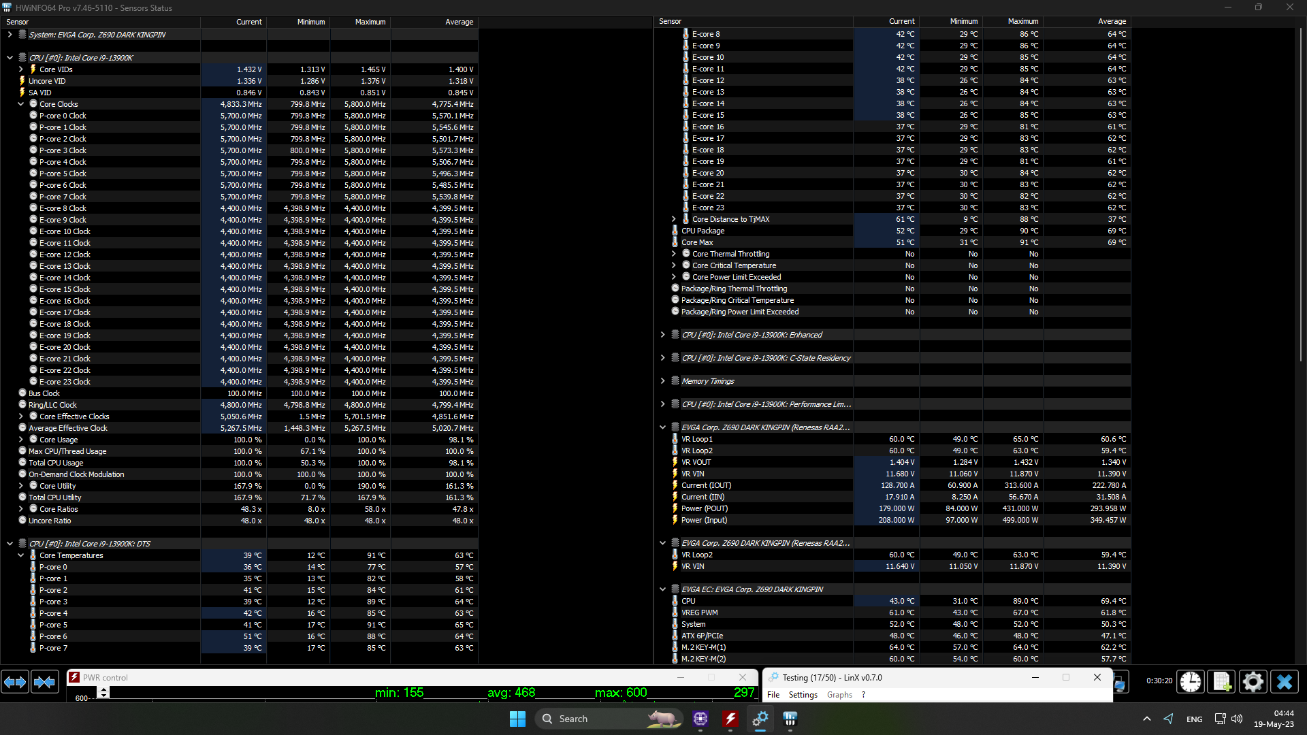The image size is (1307, 735).
Task: Open HWiNFO icon in Windows taskbar
Action: click(x=790, y=719)
